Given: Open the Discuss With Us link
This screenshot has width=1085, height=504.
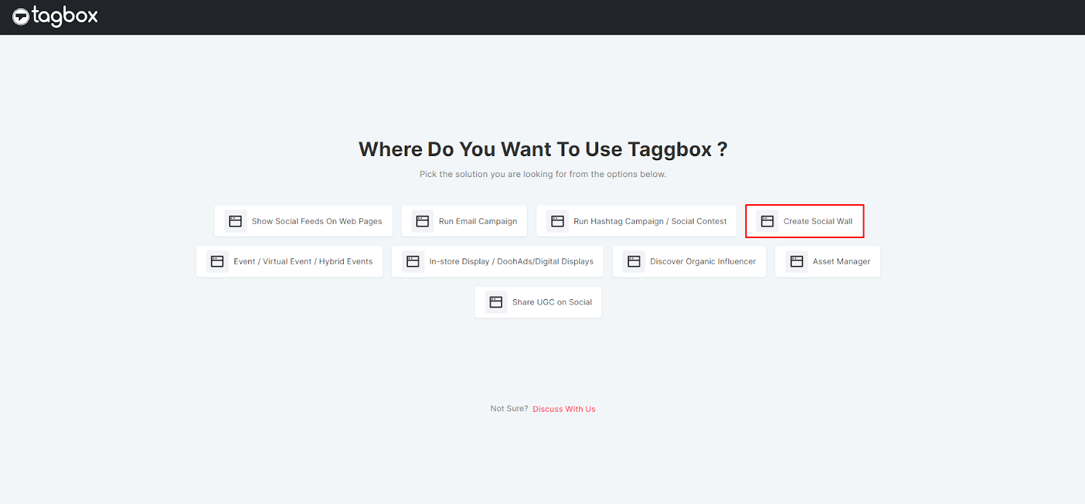Looking at the screenshot, I should coord(564,409).
